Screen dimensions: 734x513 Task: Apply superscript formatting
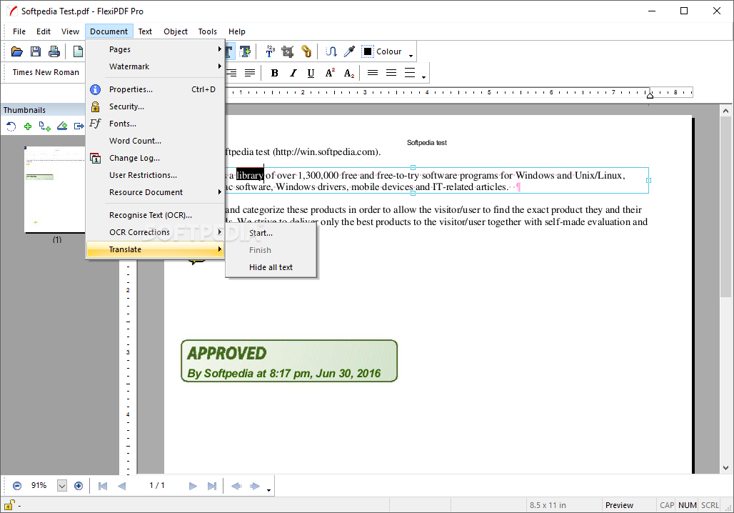[x=330, y=73]
